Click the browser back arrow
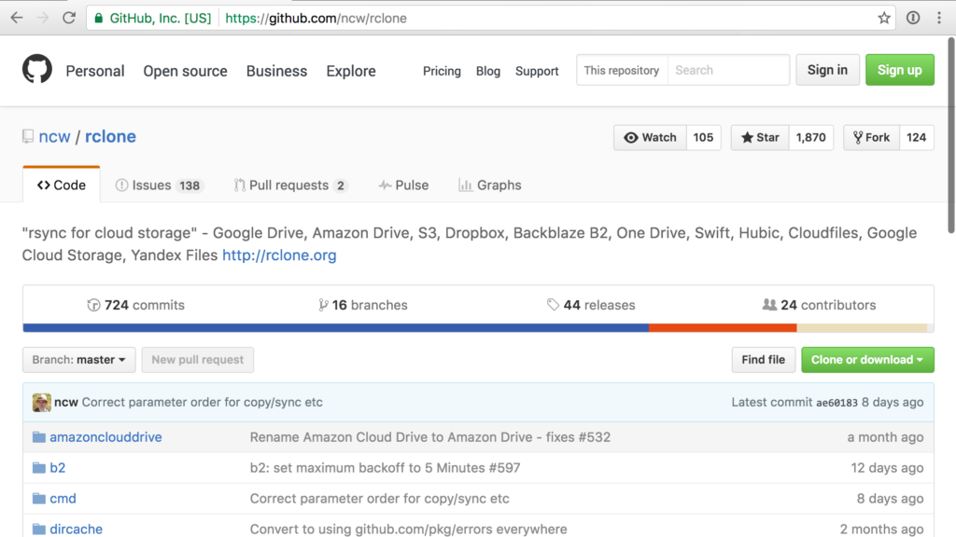956x537 pixels. tap(17, 18)
